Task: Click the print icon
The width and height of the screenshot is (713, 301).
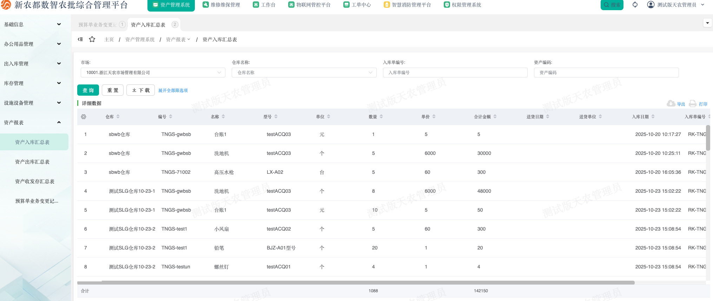Action: [692, 104]
